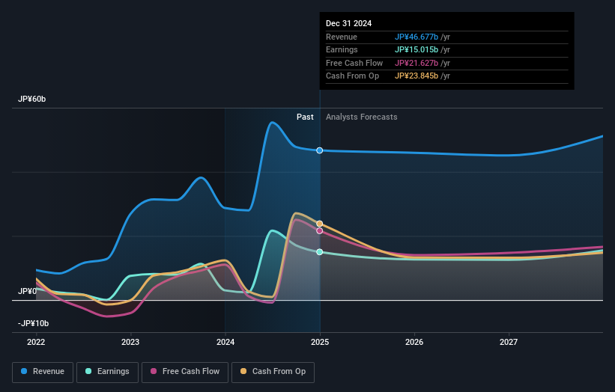Click the JP¥46.677b revenue value

point(416,37)
